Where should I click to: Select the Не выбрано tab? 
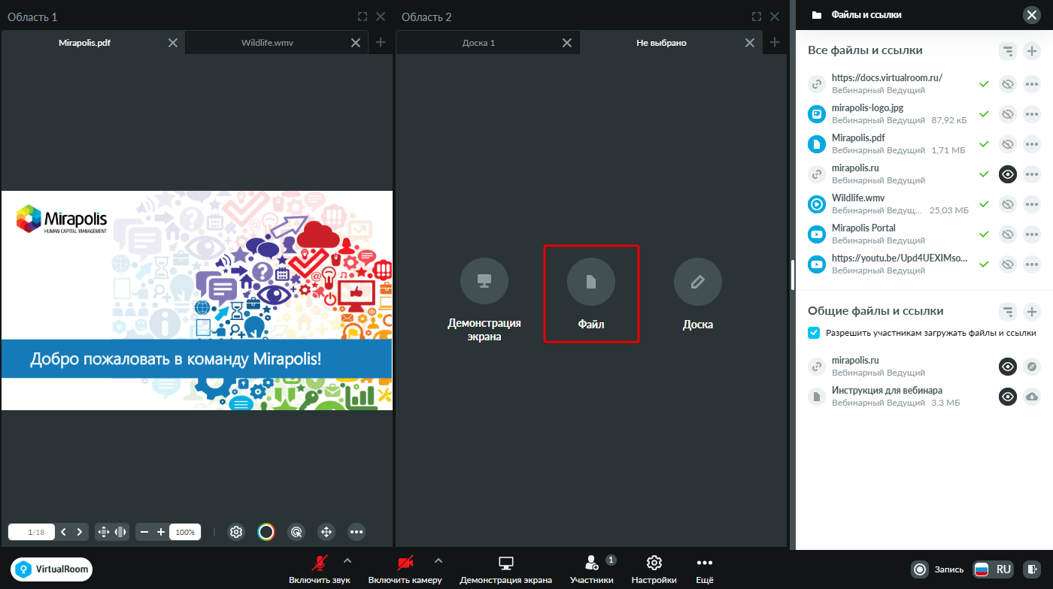[x=661, y=43]
